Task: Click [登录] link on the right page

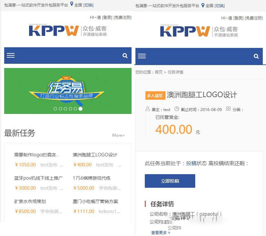Action: click(238, 18)
